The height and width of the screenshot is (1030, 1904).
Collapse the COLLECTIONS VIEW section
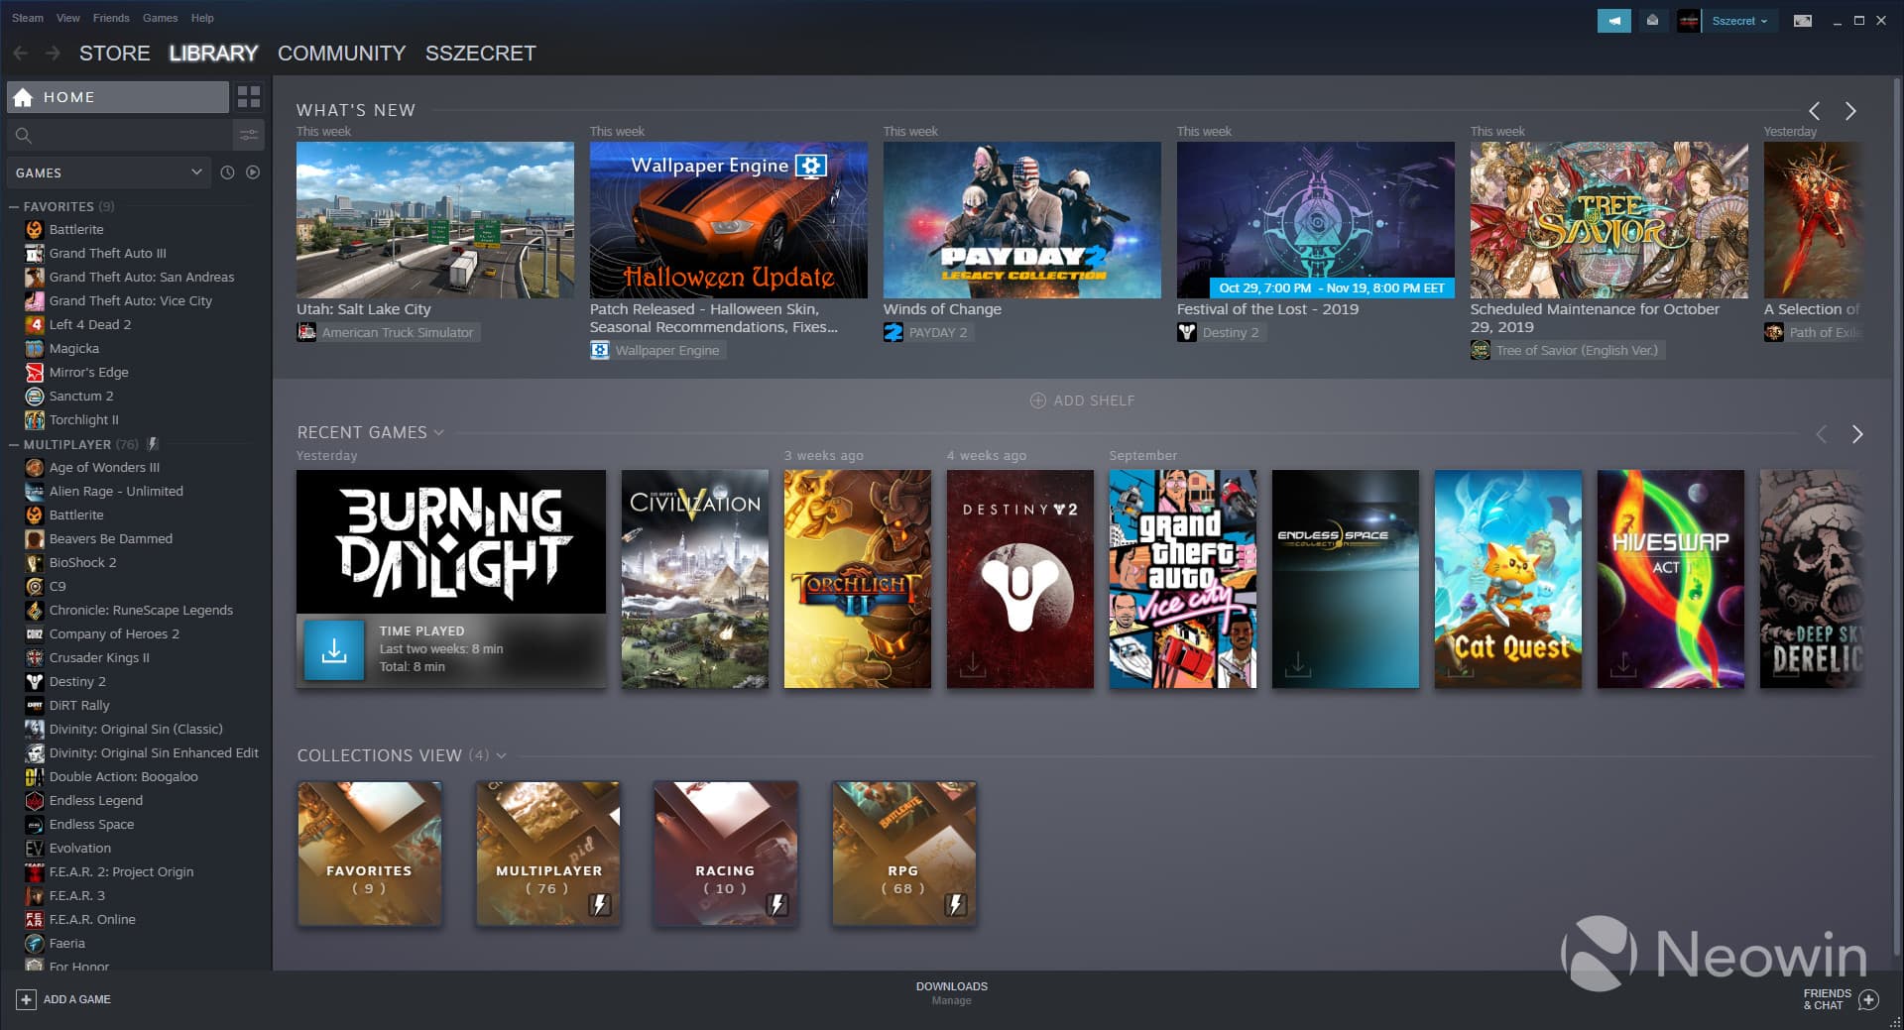click(502, 755)
